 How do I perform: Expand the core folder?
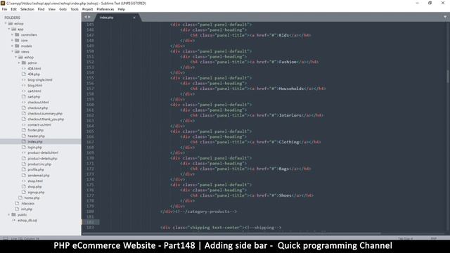click(x=13, y=41)
